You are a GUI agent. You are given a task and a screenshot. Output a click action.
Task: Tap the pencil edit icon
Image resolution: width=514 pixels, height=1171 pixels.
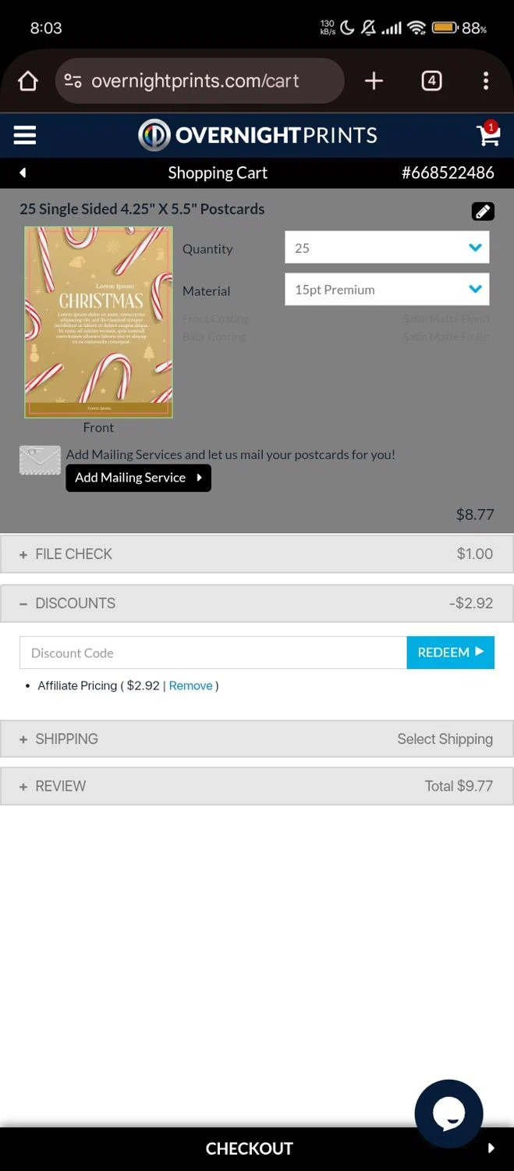[483, 211]
